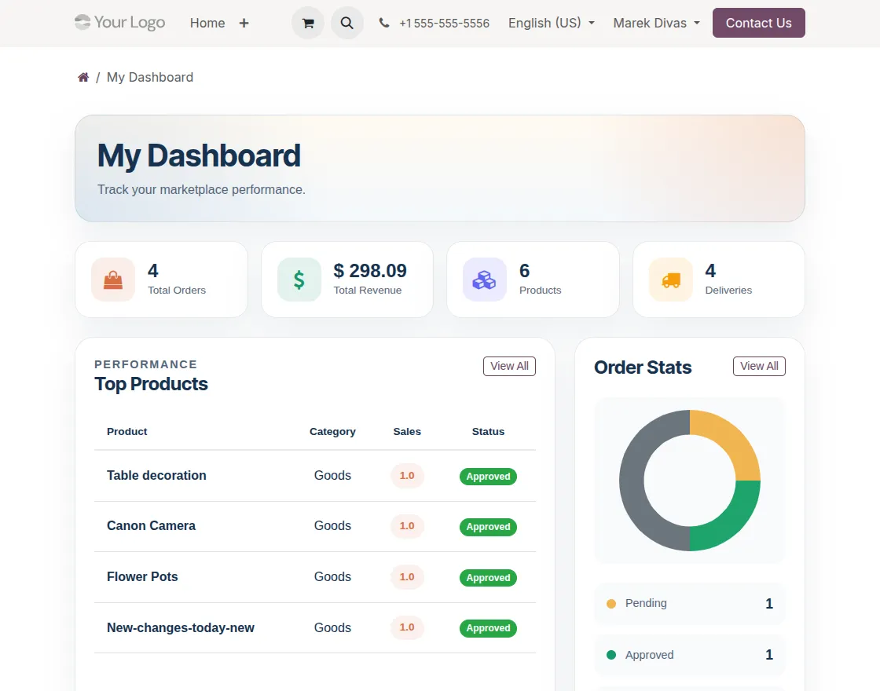Click the Order Stats heading
The image size is (880, 691).
(643, 367)
